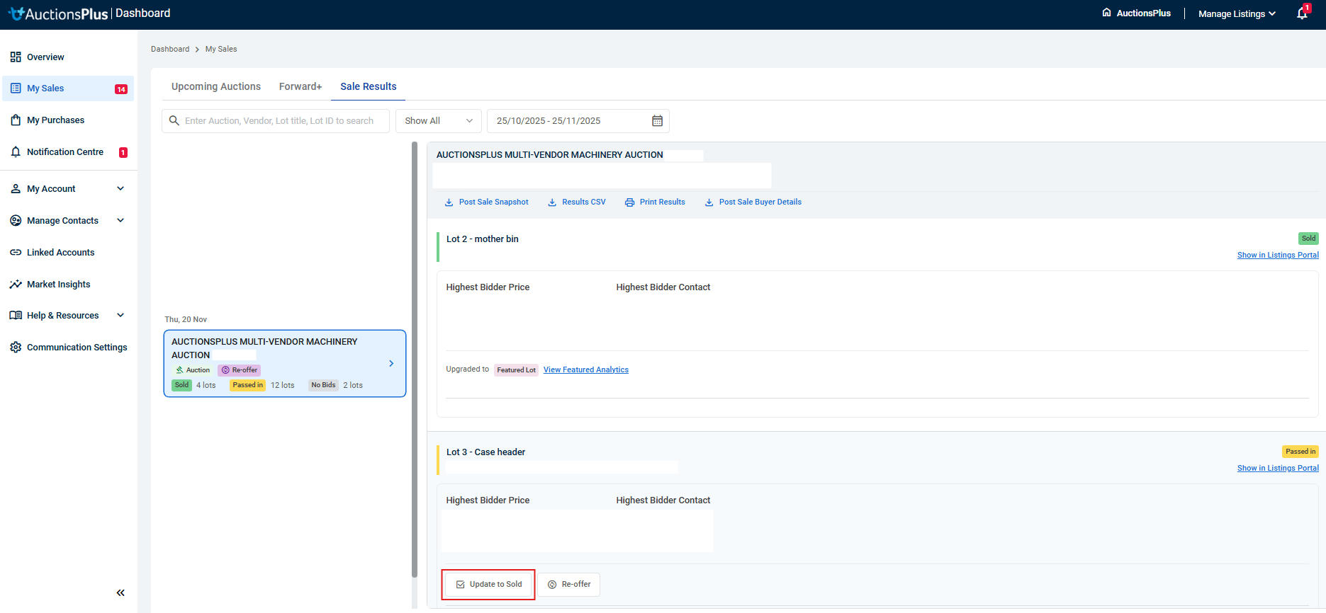Switch to the Forward+ tab
This screenshot has height=613, width=1326.
[300, 86]
